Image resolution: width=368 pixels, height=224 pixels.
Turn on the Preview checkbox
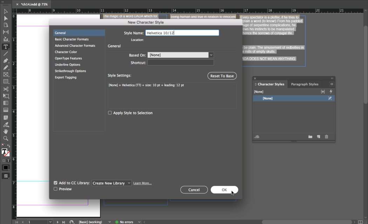[55, 189]
